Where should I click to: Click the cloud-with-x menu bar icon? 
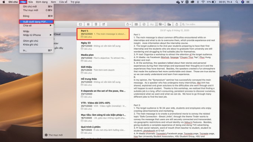(178, 2)
